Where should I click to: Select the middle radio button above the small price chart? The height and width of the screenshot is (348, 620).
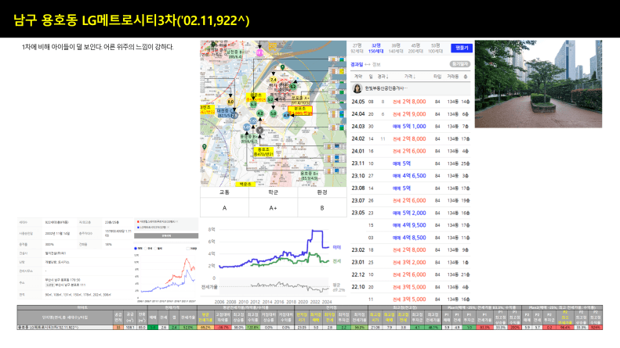click(145, 249)
